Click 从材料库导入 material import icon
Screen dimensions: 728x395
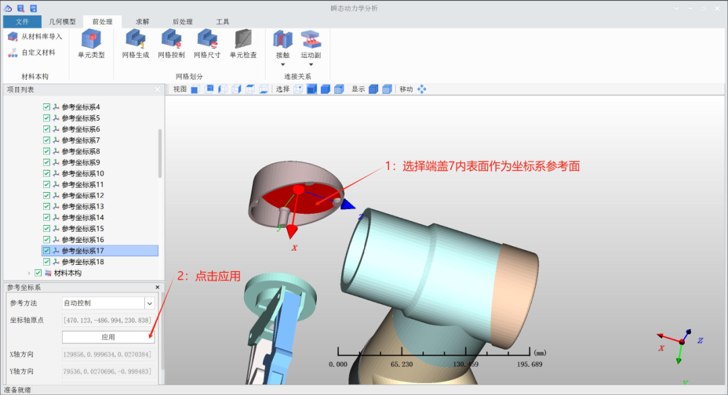click(13, 36)
